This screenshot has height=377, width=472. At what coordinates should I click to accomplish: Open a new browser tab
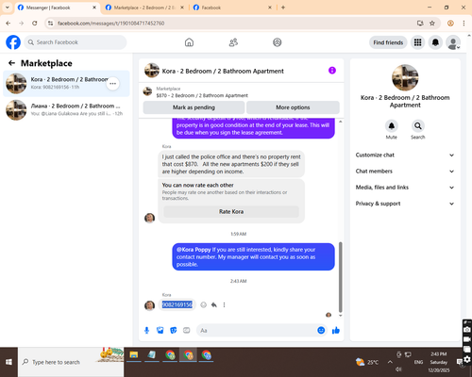point(283,8)
